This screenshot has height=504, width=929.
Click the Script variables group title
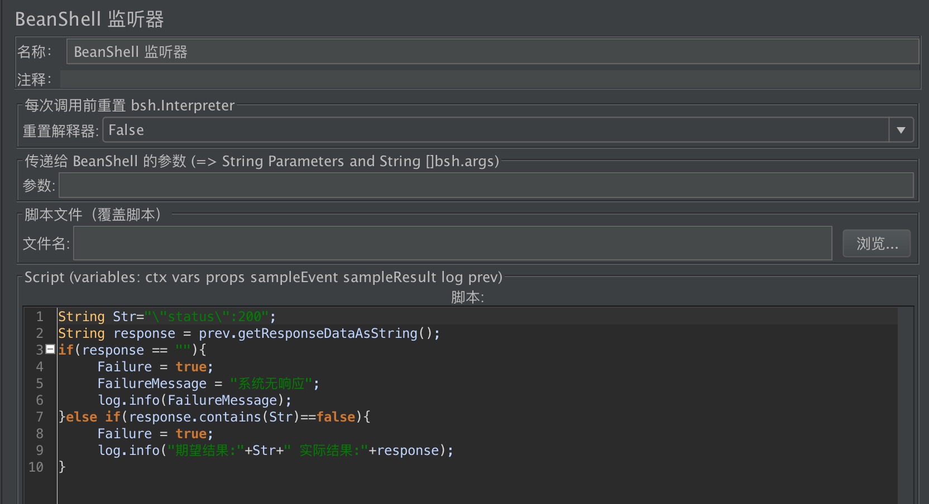coord(264,277)
